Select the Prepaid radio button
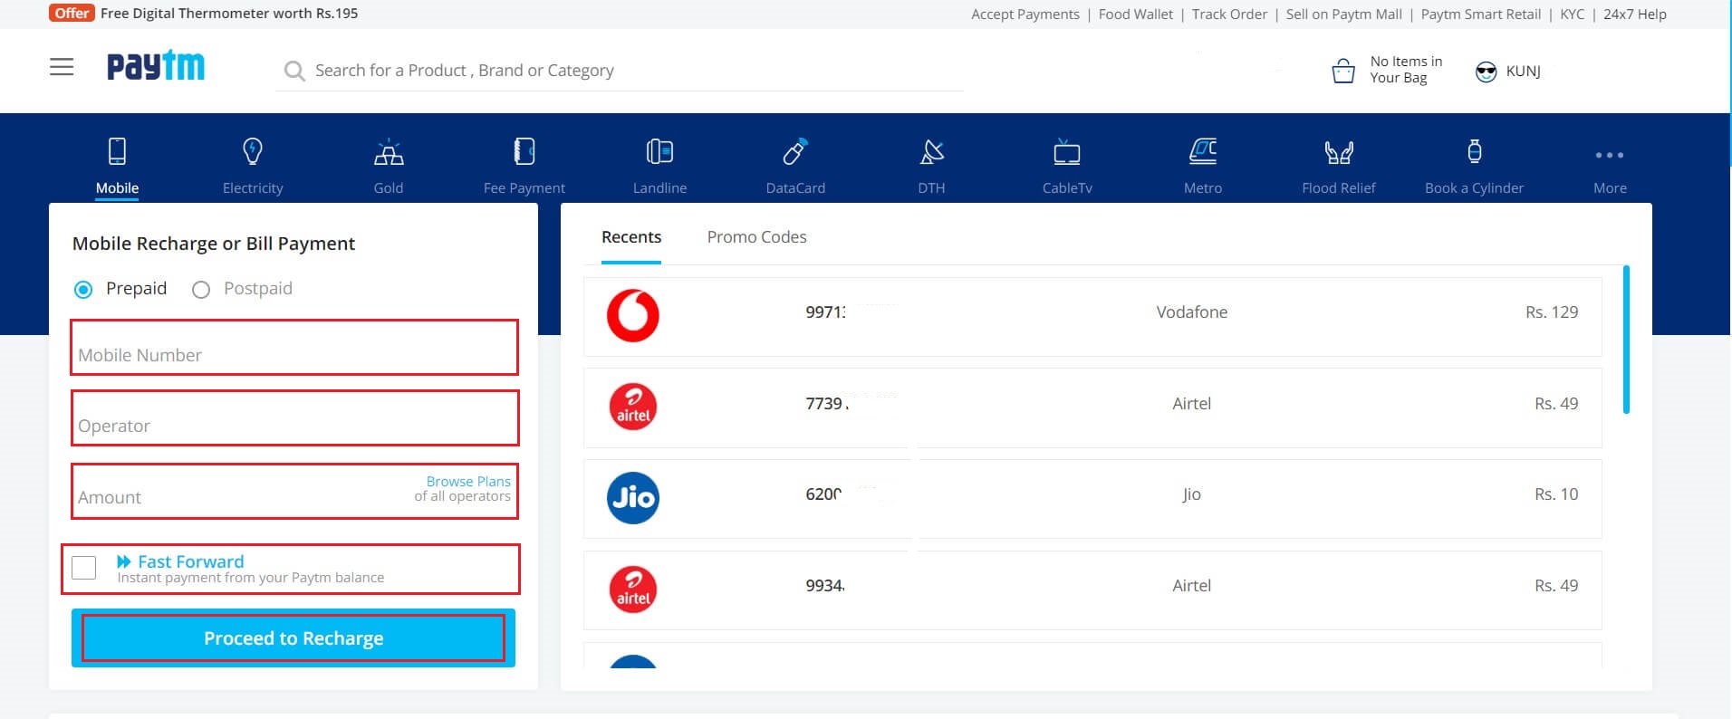 [83, 290]
